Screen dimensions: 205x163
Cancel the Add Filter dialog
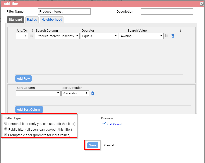pyautogui.click(x=109, y=145)
